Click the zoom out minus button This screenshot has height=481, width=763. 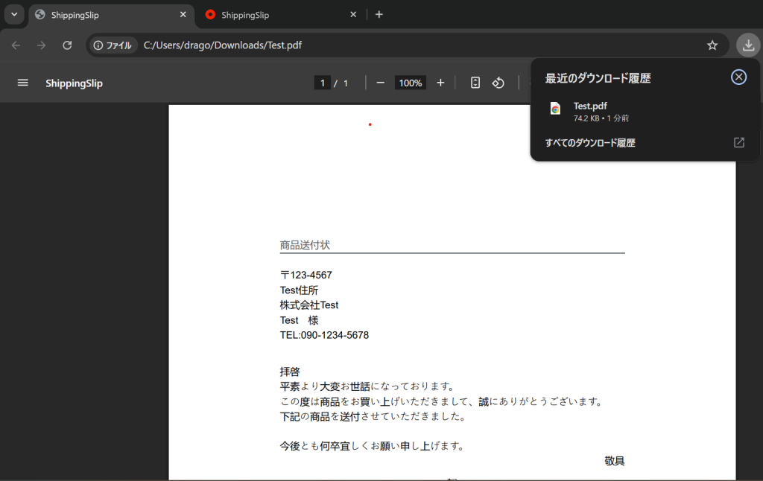coord(380,83)
